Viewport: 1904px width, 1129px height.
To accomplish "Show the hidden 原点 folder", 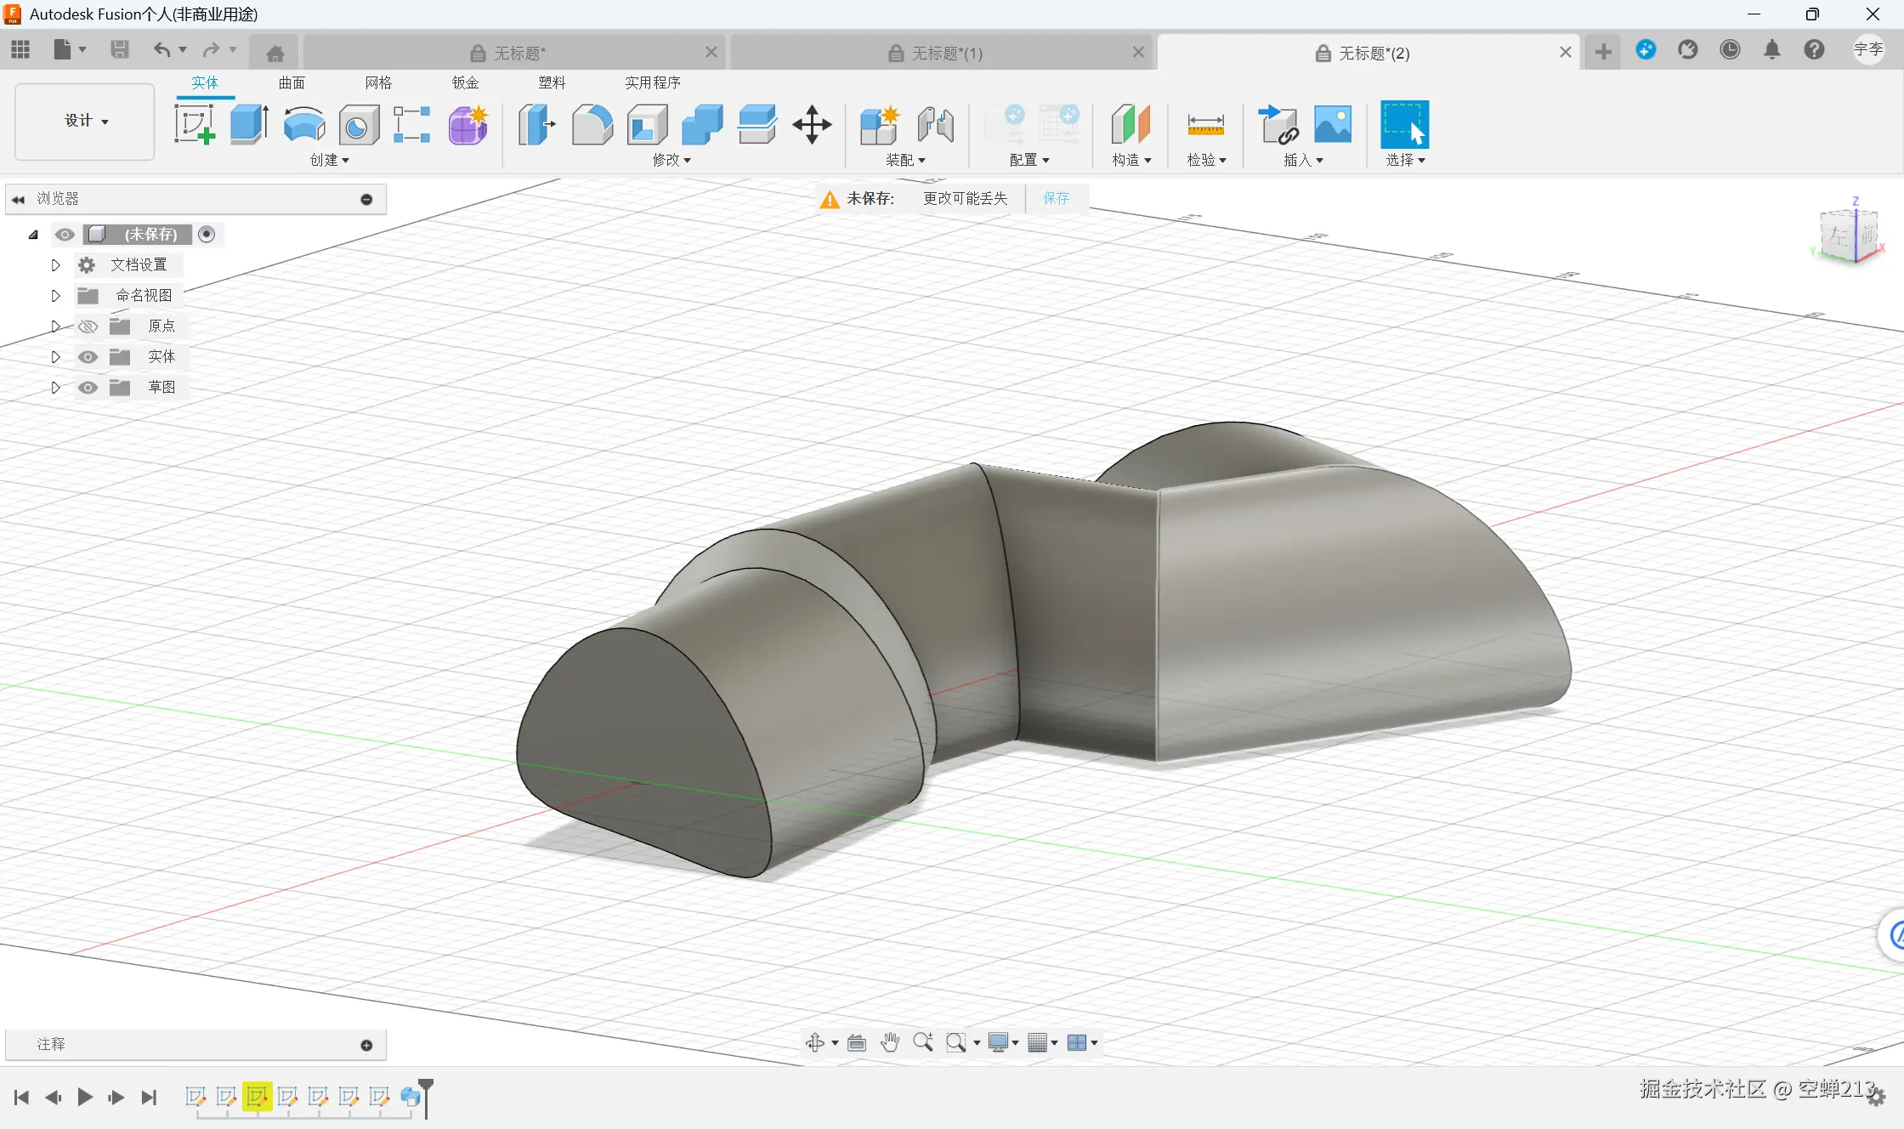I will [88, 326].
